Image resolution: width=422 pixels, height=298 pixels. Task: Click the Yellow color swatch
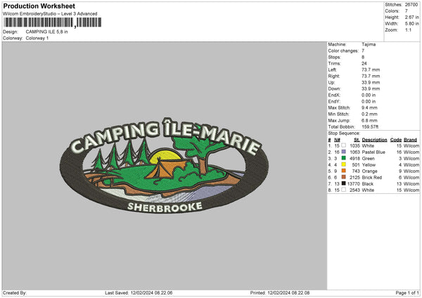[344, 164]
